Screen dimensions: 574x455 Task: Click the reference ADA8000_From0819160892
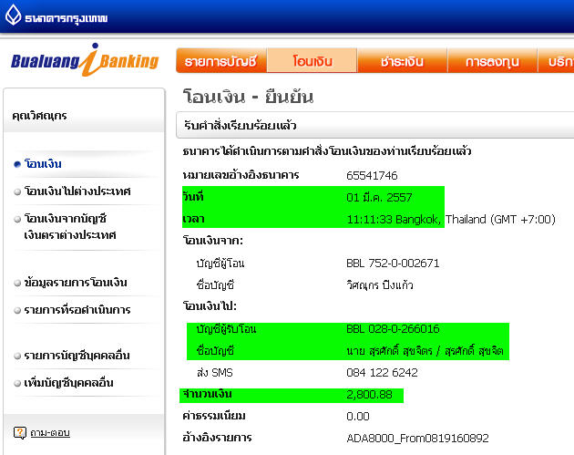[417, 439]
